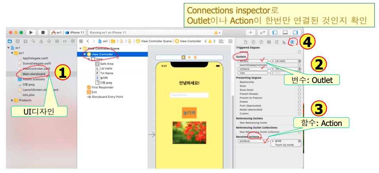The image size is (379, 173).
Task: Click the Present Modally segue connection circle
Action: click(x=299, y=94)
